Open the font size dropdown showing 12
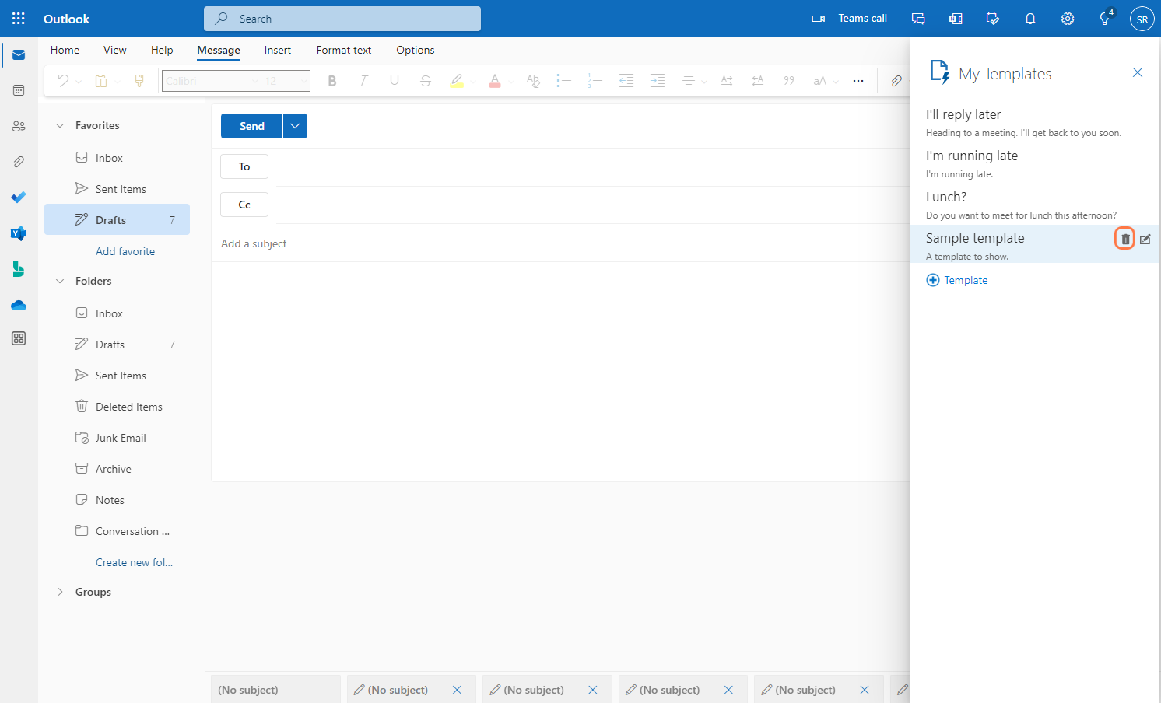 point(286,81)
